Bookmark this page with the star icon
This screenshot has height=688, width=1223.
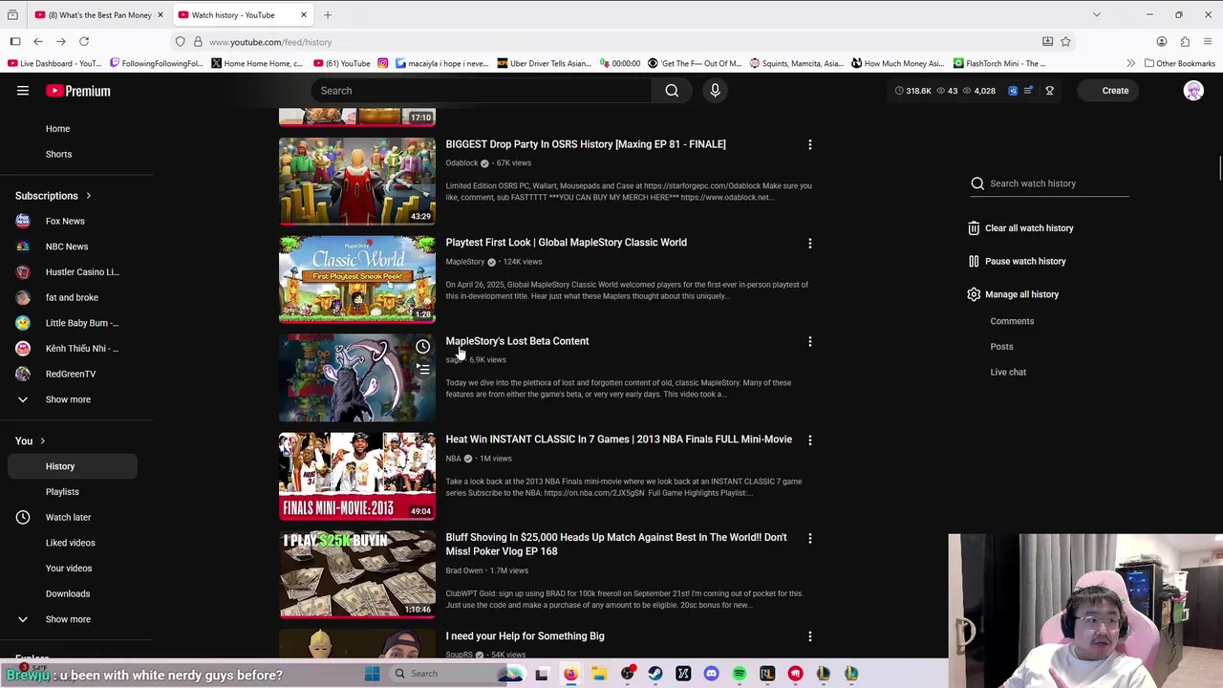(x=1065, y=41)
